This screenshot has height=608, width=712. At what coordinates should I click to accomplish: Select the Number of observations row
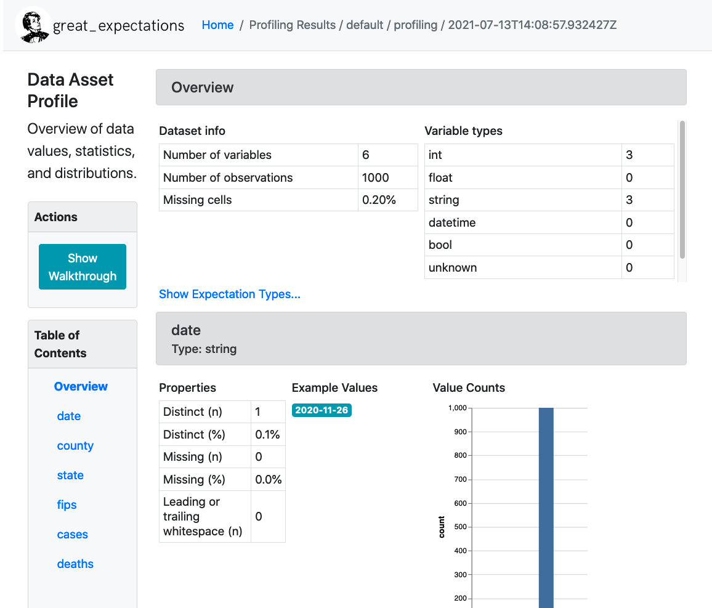click(x=259, y=177)
